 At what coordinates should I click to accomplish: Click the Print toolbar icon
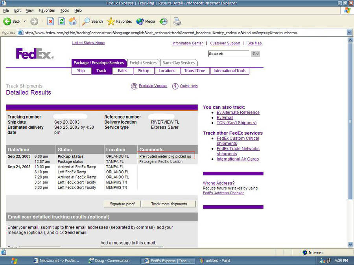tap(177, 21)
